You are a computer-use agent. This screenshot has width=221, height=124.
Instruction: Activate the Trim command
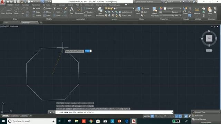(57, 8)
